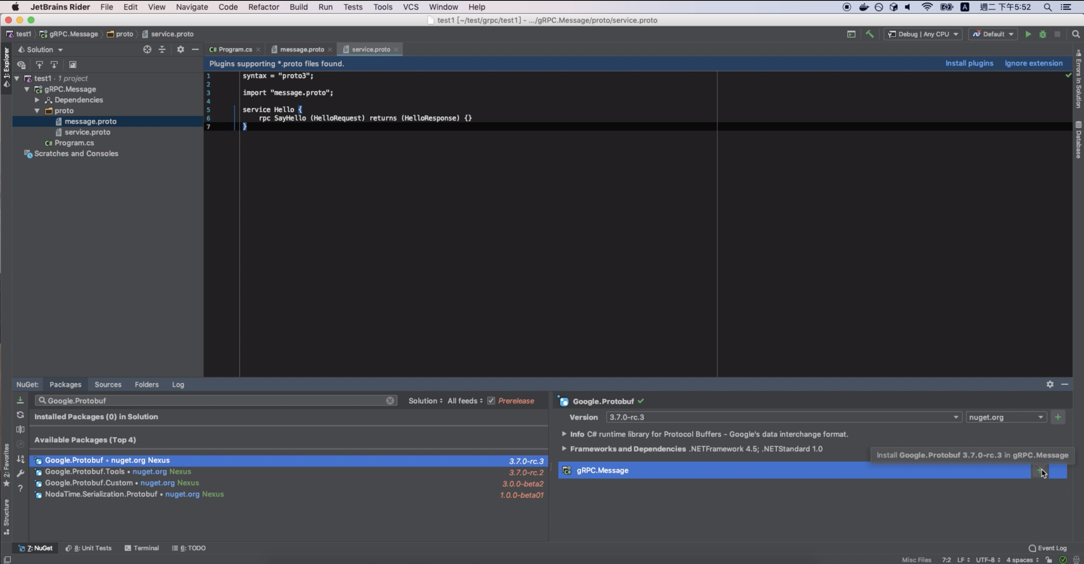Run the Default configuration with play icon
The image size is (1084, 564).
pyautogui.click(x=1028, y=34)
